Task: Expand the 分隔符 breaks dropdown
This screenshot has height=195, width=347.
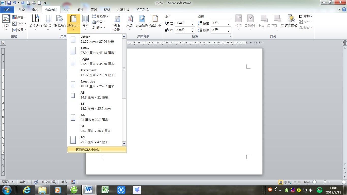Action: [100, 17]
